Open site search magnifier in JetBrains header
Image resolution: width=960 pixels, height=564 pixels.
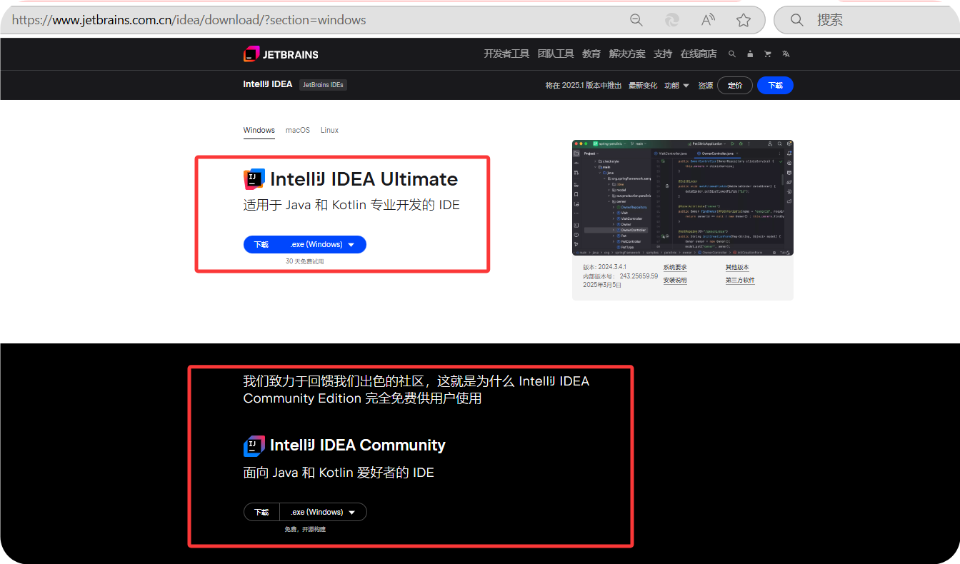(x=731, y=54)
